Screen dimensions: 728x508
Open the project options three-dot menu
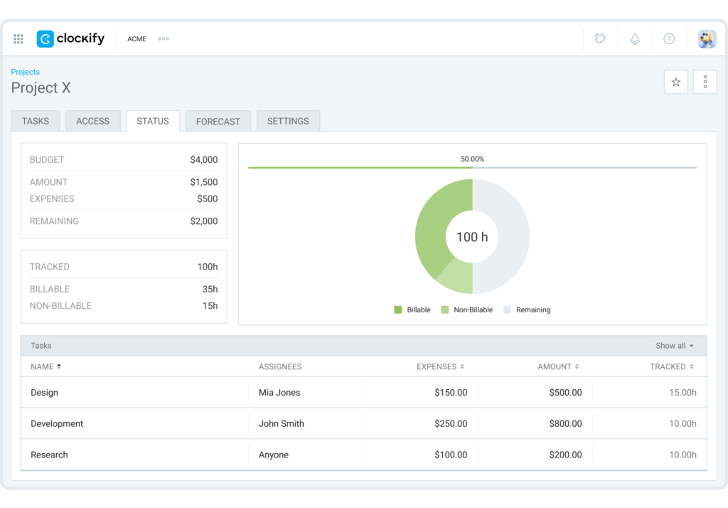click(705, 82)
